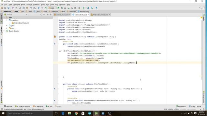Image resolution: width=207 pixels, height=116 pixels.
Task: Click override gutter icon beside onCreate
Action: [55, 44]
